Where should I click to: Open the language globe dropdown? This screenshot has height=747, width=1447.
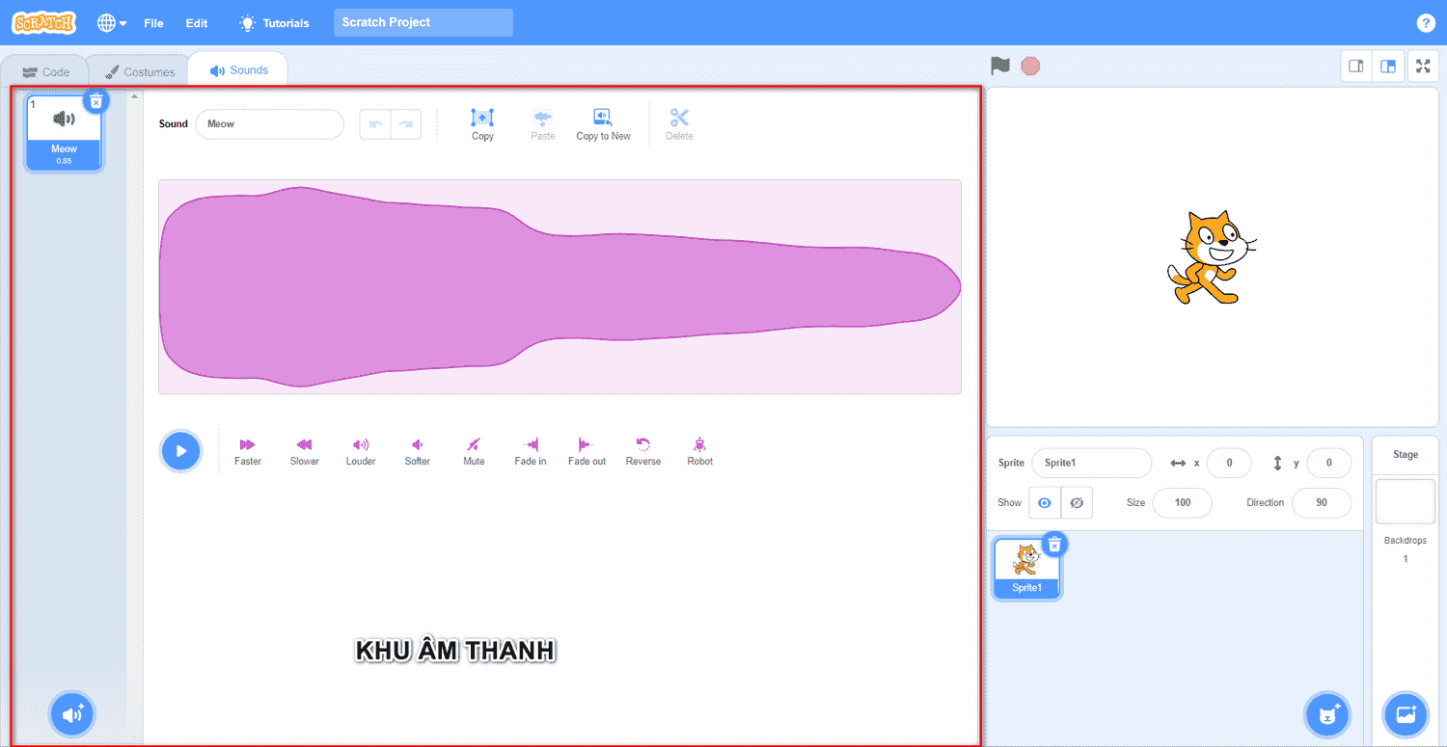pos(112,23)
